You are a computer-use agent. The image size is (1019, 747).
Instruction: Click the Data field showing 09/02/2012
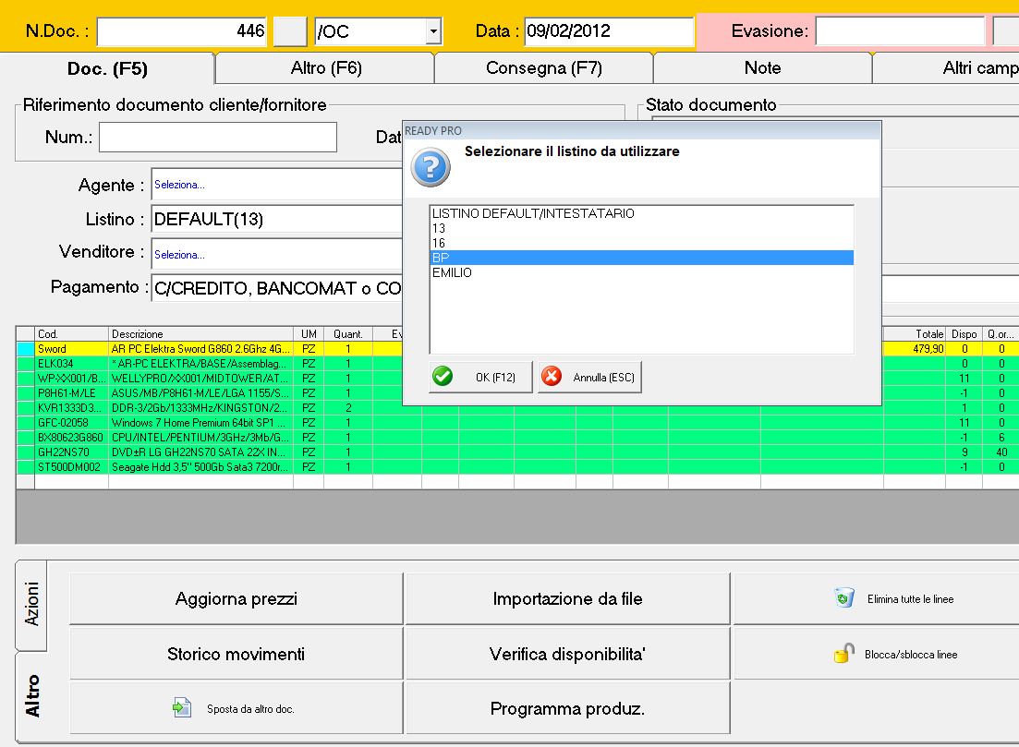(x=608, y=31)
